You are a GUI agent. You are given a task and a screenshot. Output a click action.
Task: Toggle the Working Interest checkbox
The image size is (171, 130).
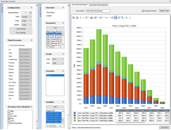(x=143, y=11)
